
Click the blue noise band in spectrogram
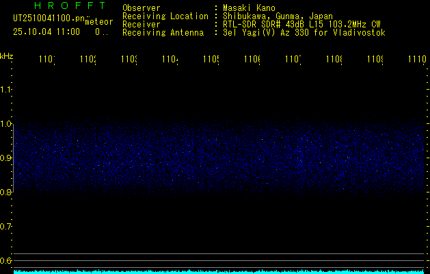pos(219,159)
